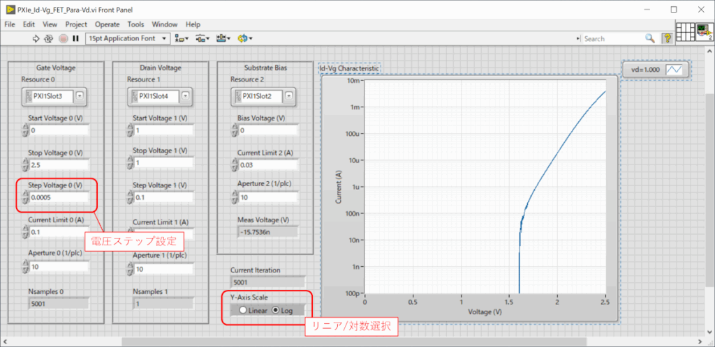Open the Reorder objects tool
715x347 pixels.
(245, 38)
